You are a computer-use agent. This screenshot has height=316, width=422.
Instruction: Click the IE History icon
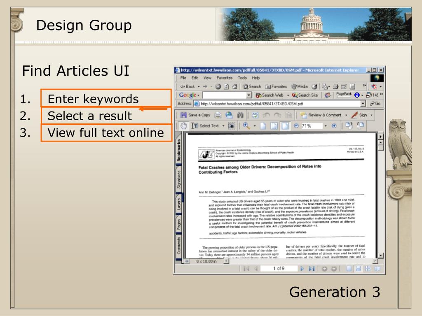tap(314, 86)
